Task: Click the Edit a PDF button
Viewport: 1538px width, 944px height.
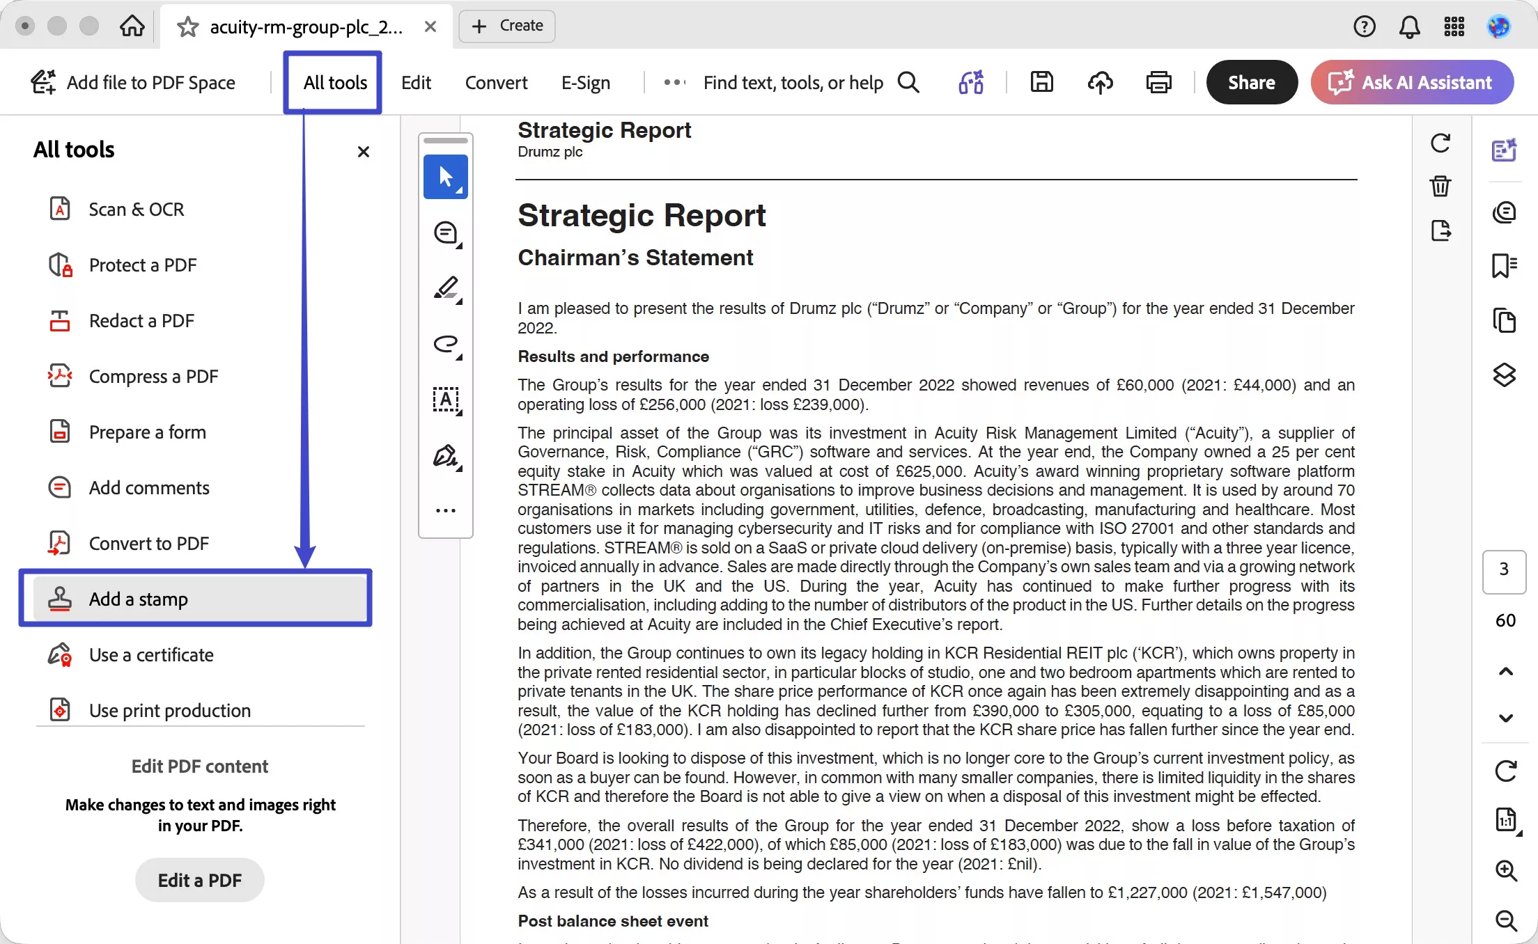Action: [199, 880]
